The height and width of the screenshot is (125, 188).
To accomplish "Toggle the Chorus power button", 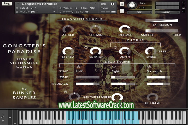I will [x=115, y=47].
